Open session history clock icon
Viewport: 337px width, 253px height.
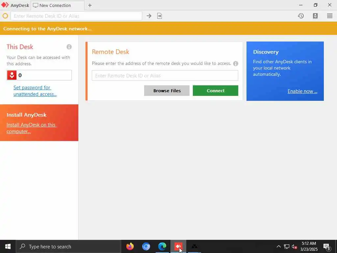point(301,16)
